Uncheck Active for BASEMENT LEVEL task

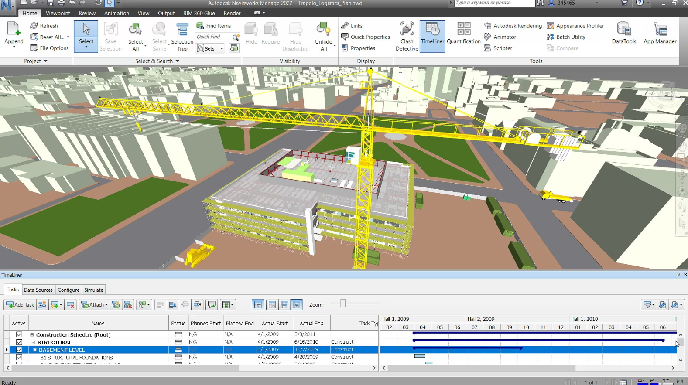coord(19,350)
